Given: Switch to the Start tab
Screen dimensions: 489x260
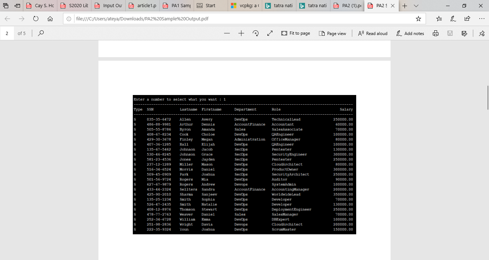Looking at the screenshot, I should point(210,6).
